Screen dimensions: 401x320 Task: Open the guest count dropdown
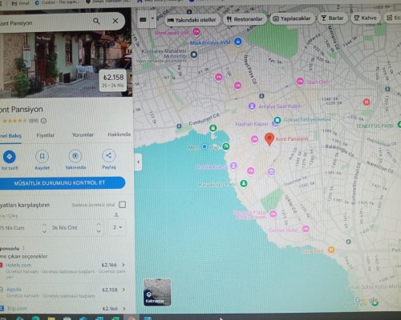click(x=116, y=227)
